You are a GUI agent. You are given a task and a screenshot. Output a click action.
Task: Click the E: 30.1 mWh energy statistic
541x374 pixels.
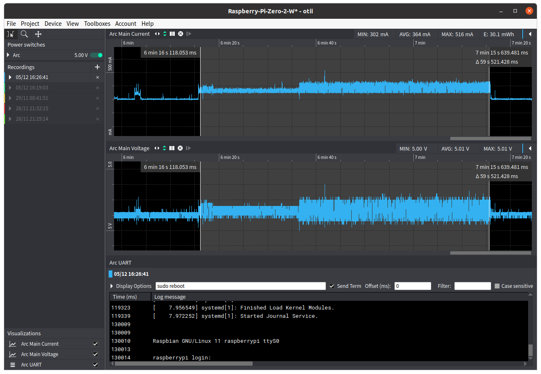tap(499, 34)
